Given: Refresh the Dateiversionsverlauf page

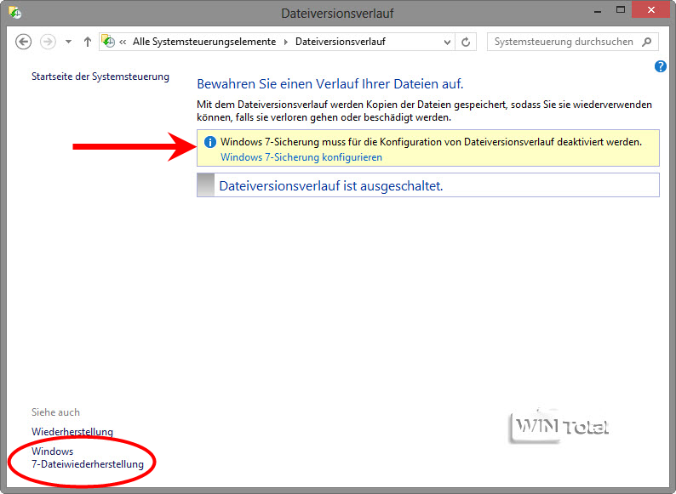Looking at the screenshot, I should click(466, 43).
